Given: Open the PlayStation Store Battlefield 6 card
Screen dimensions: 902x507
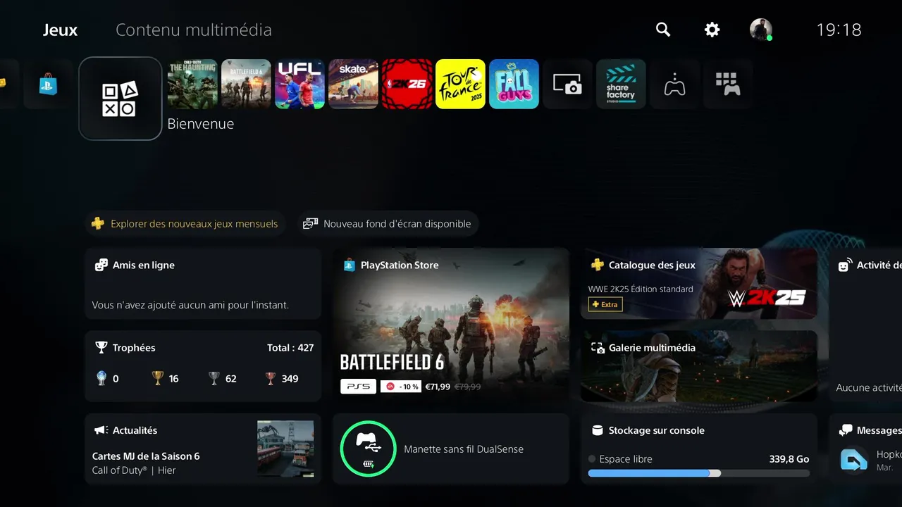Looking at the screenshot, I should tap(451, 325).
